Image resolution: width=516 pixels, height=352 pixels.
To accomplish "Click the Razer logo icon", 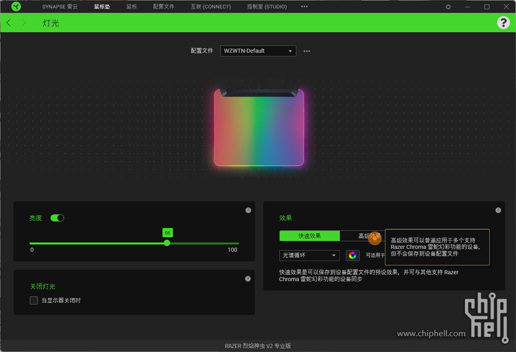I will click(16, 7).
